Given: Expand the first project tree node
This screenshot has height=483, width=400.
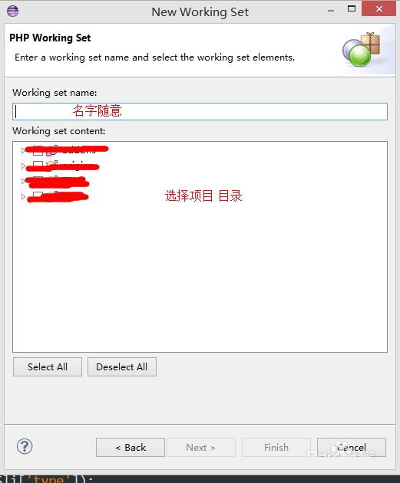Looking at the screenshot, I should [23, 150].
